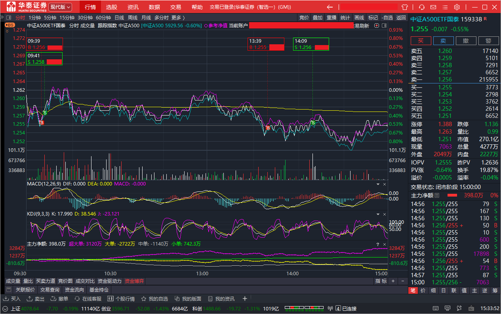This screenshot has width=501, height=314.
Task: Switch to the 资金驱动力 indicator tab
Action: click(109, 281)
